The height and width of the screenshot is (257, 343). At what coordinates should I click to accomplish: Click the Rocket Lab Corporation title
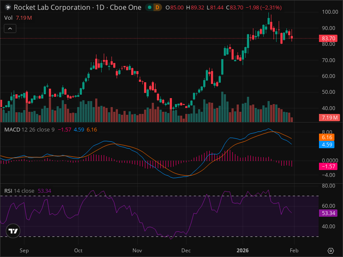52,7
